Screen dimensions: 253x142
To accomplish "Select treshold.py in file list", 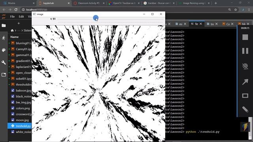I will tap(20, 126).
